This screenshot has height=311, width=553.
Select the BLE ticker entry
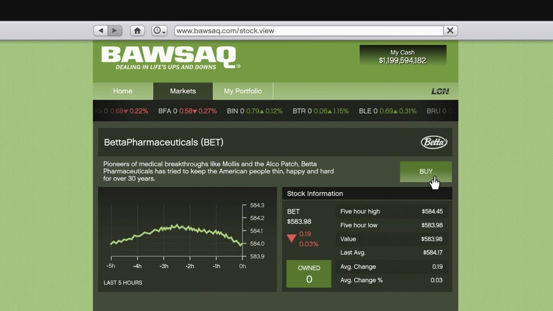(x=387, y=111)
